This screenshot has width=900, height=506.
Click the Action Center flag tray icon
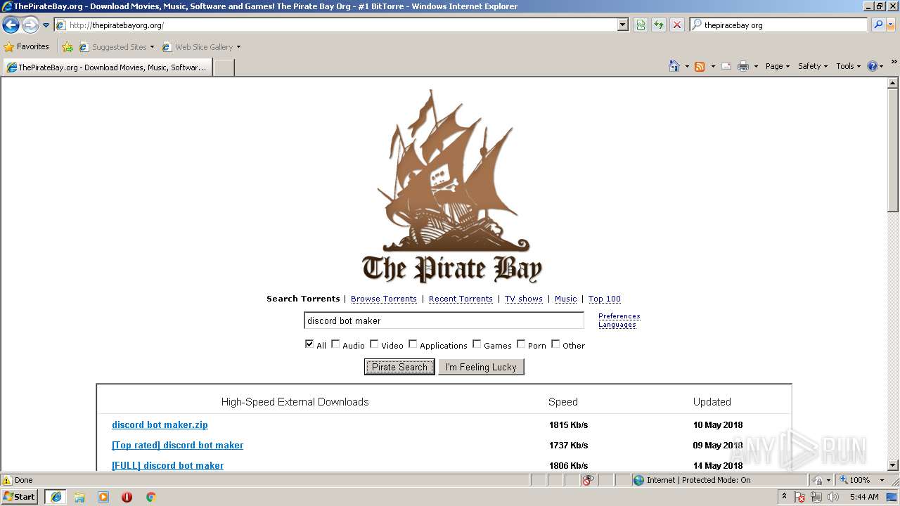pos(799,497)
